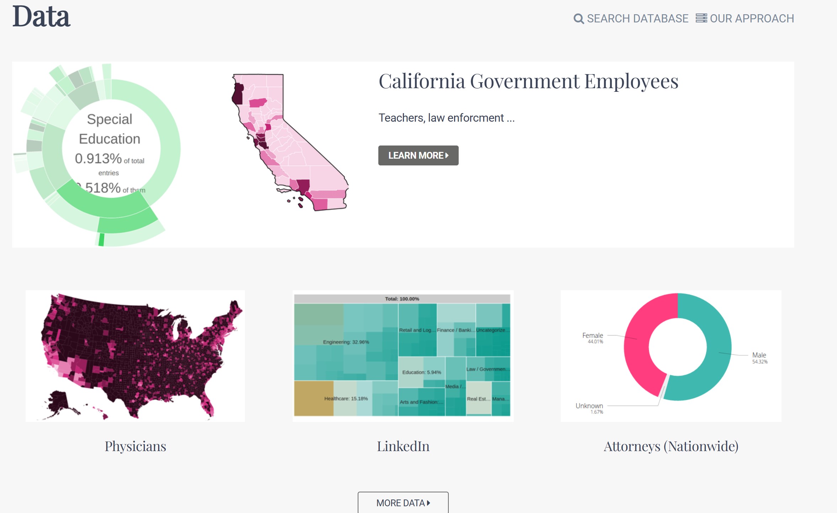Open the Search Database link
Viewport: 837px width, 513px height.
tap(637, 18)
